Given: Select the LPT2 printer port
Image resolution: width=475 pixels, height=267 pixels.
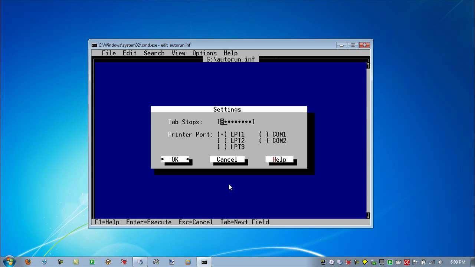Looking at the screenshot, I should [231, 141].
